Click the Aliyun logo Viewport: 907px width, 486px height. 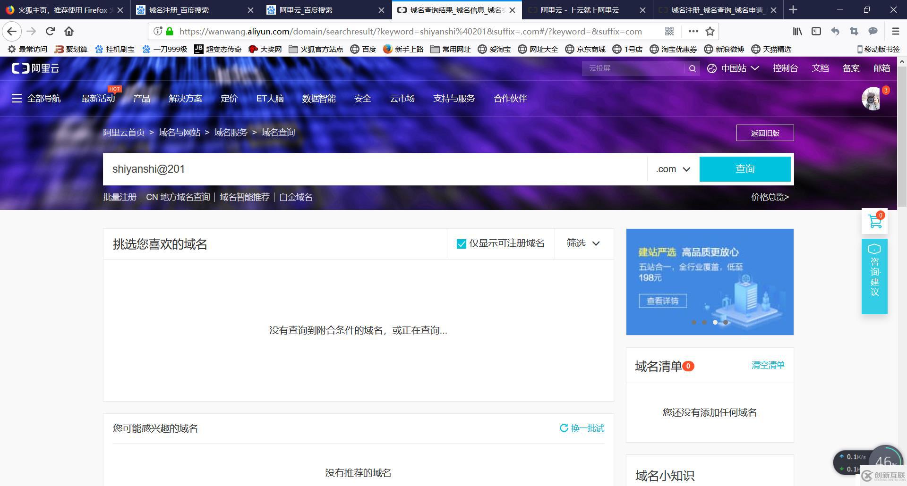[35, 68]
